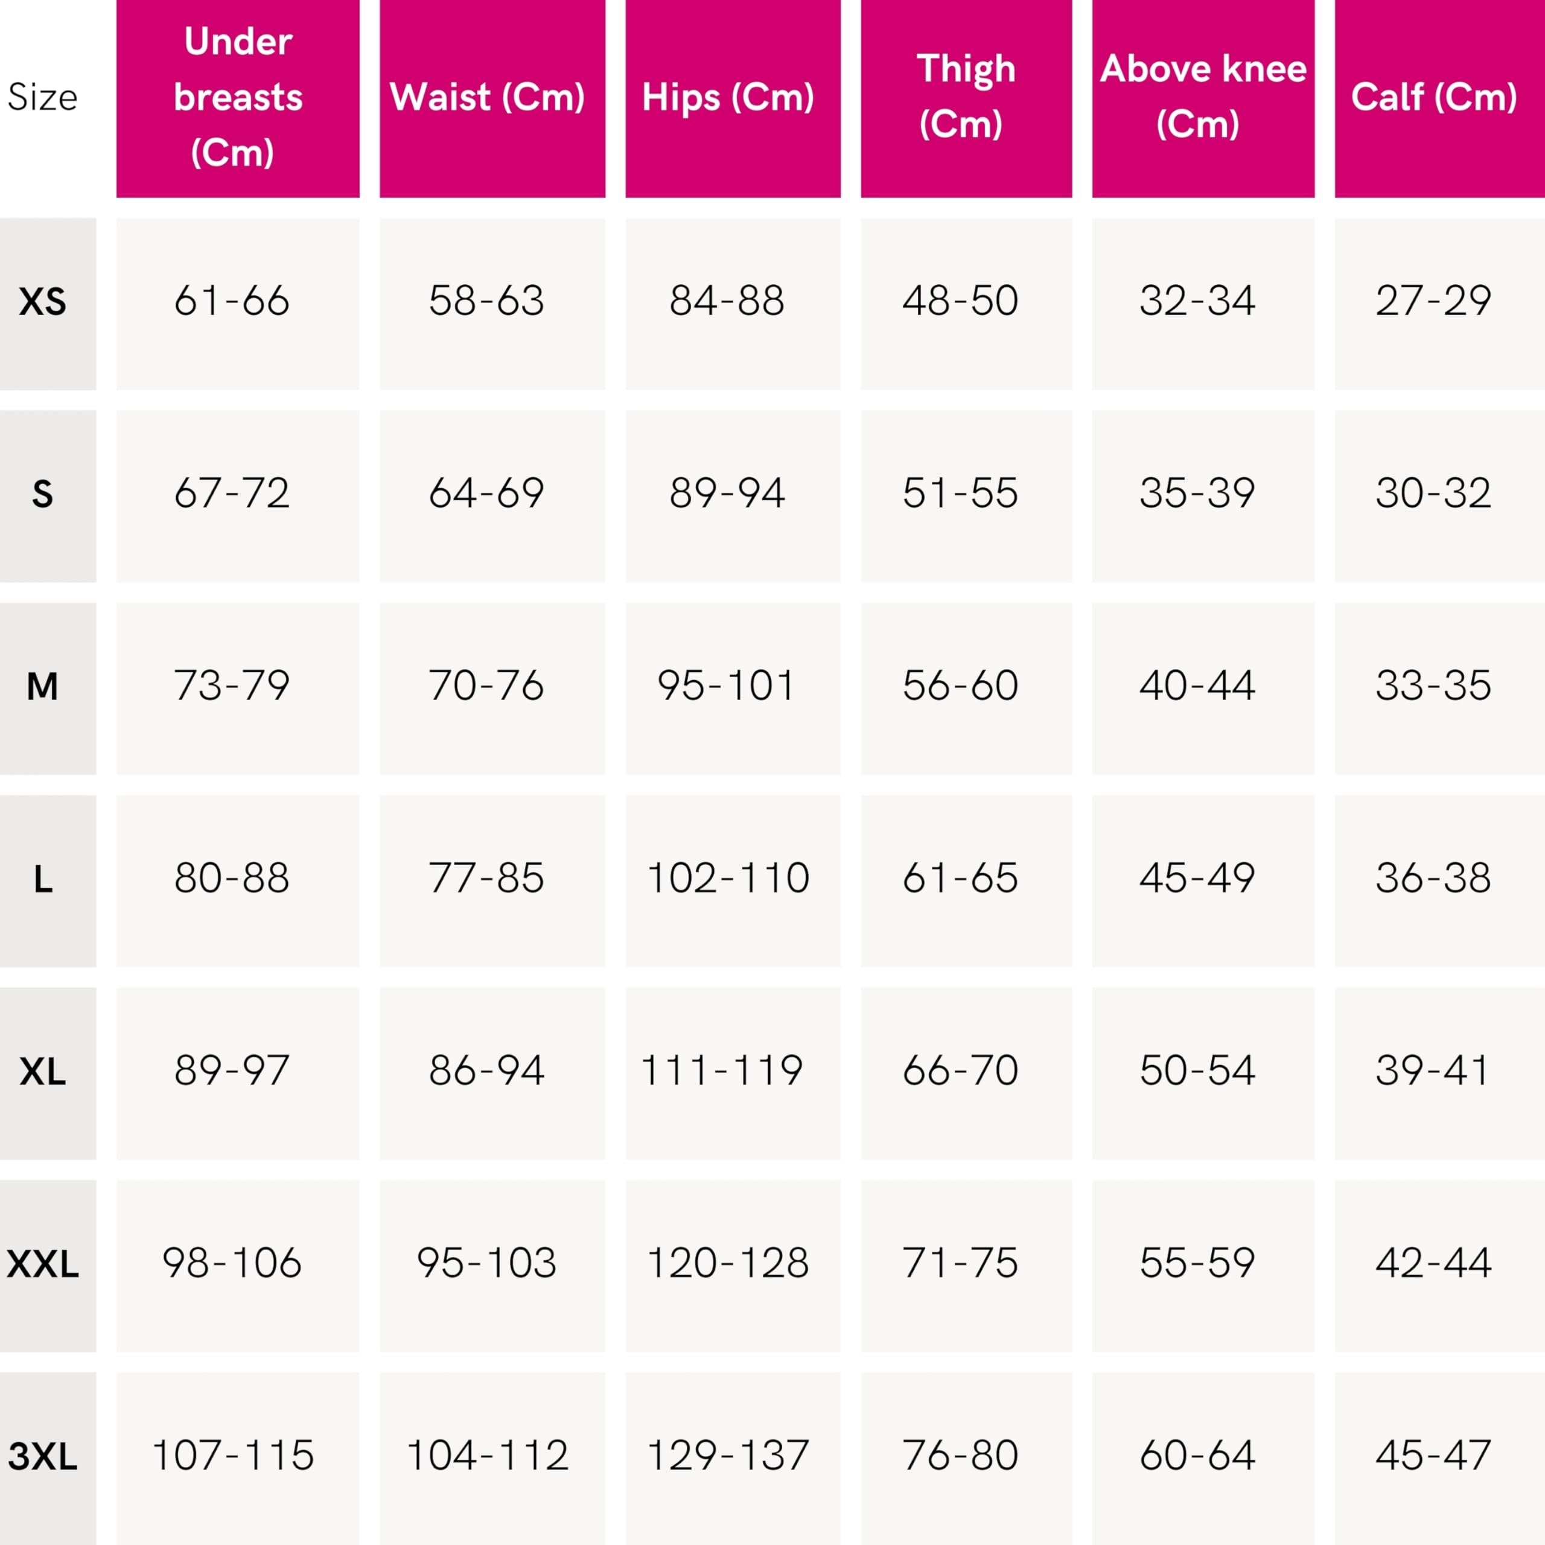Click the 95-101 hips cell
The image size is (1545, 1545).
(727, 686)
